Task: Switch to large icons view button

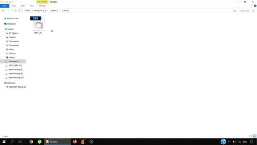Action: click(254, 136)
